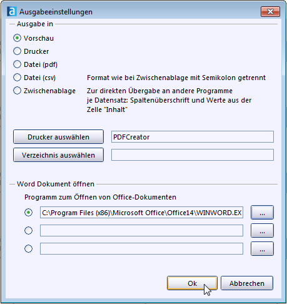
Task: Click Verzeichnis auswählen button
Action: coord(58,155)
